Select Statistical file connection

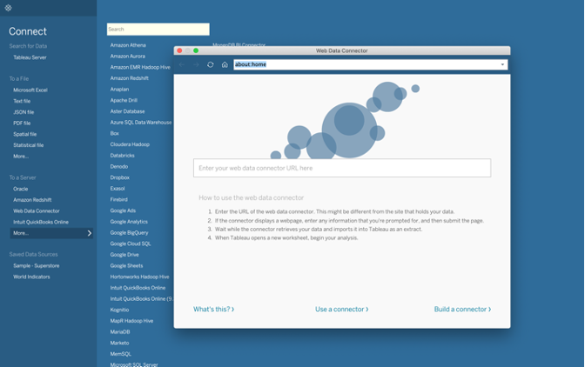click(x=29, y=145)
